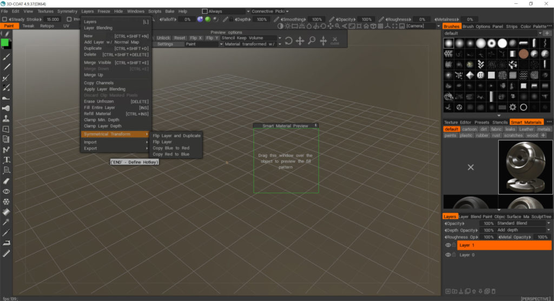Click the 100% Opacity value field in Layers panel
This screenshot has height=301, width=554.
(489, 223)
